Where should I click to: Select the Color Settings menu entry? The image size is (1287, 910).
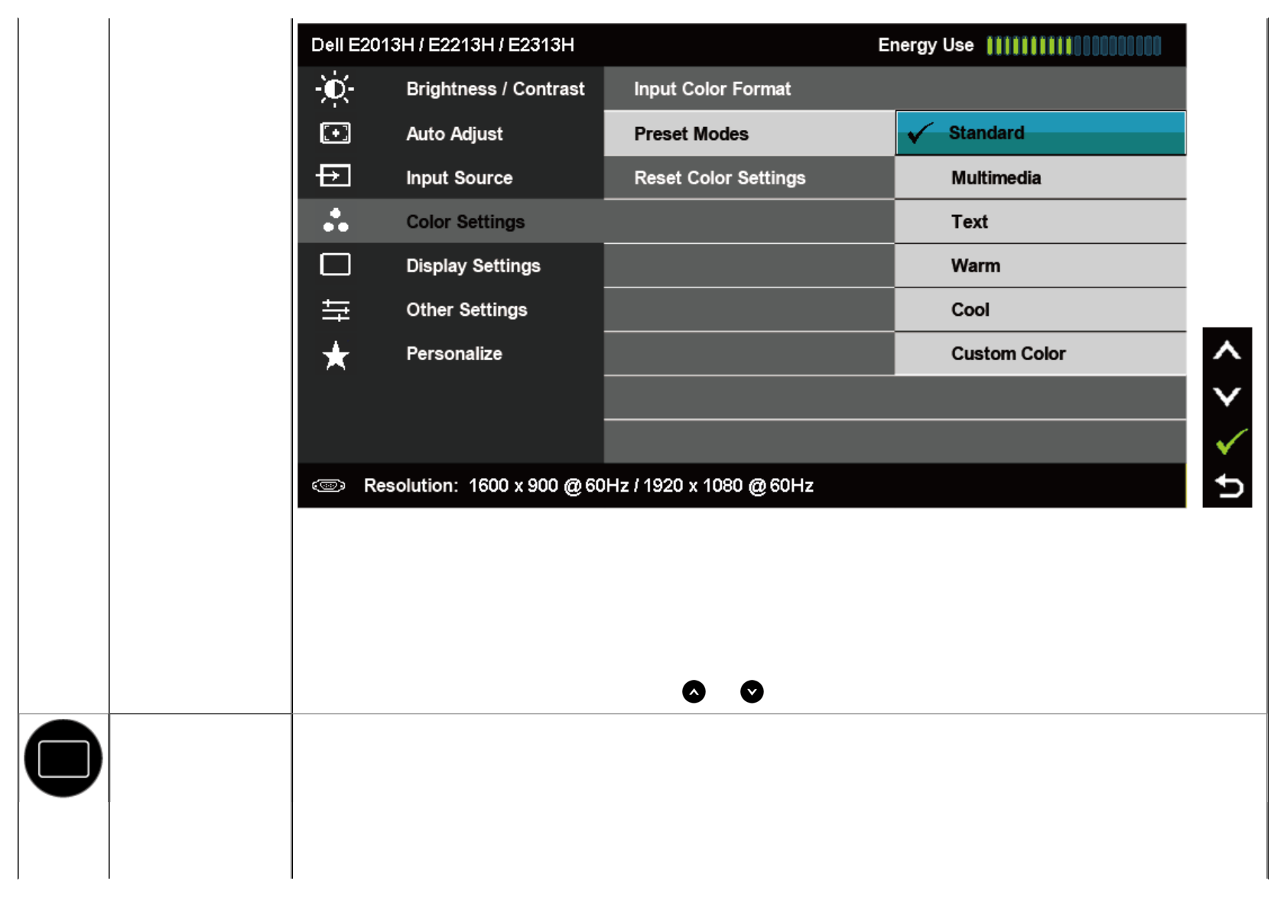pos(451,222)
